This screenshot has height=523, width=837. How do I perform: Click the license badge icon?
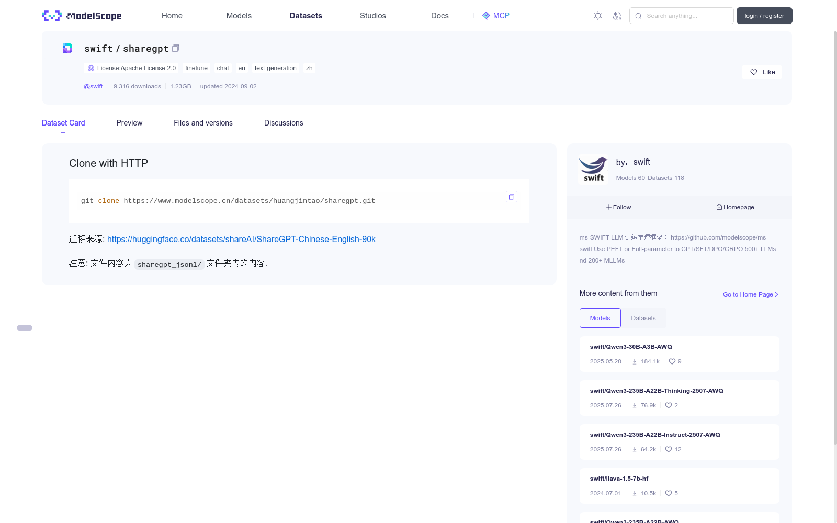[91, 68]
